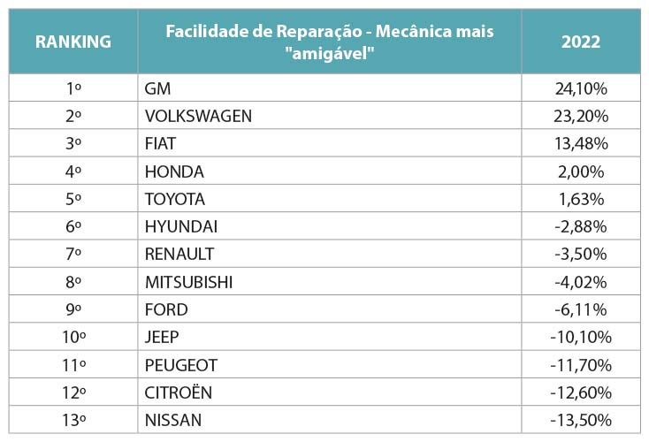Select the -13,50% value cell
649x442 pixels.
pyautogui.click(x=581, y=419)
